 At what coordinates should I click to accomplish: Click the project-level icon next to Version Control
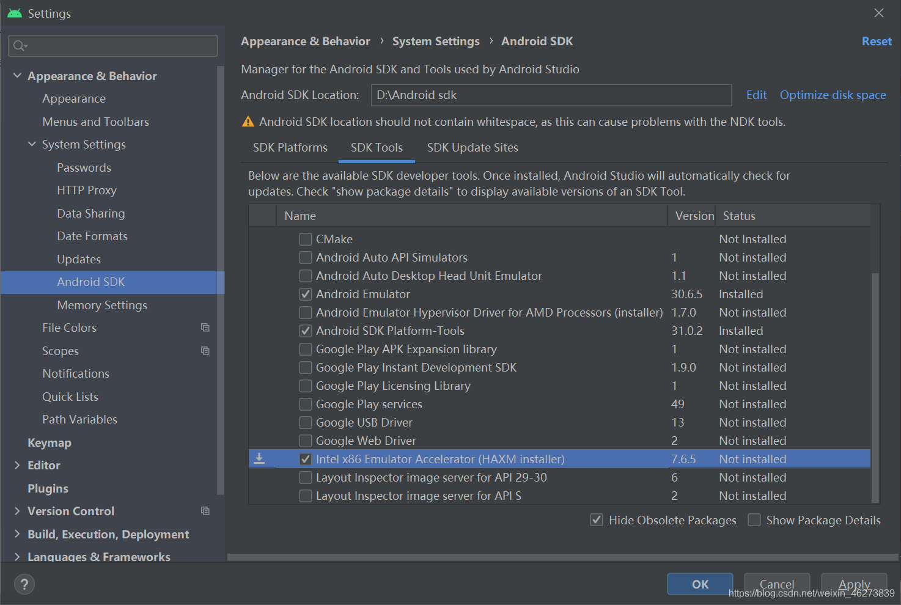click(x=205, y=511)
